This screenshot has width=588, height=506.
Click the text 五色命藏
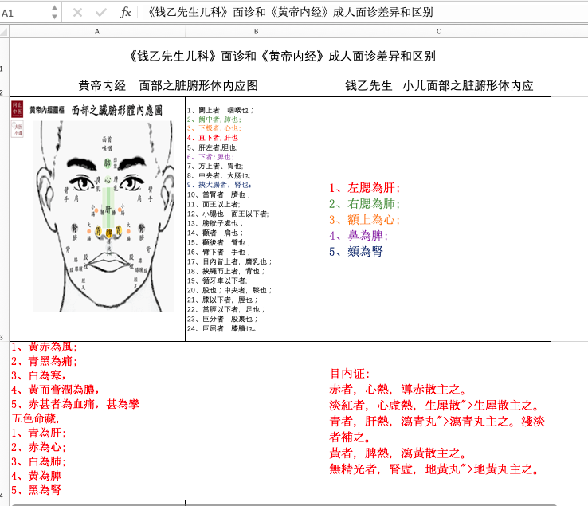[36, 418]
